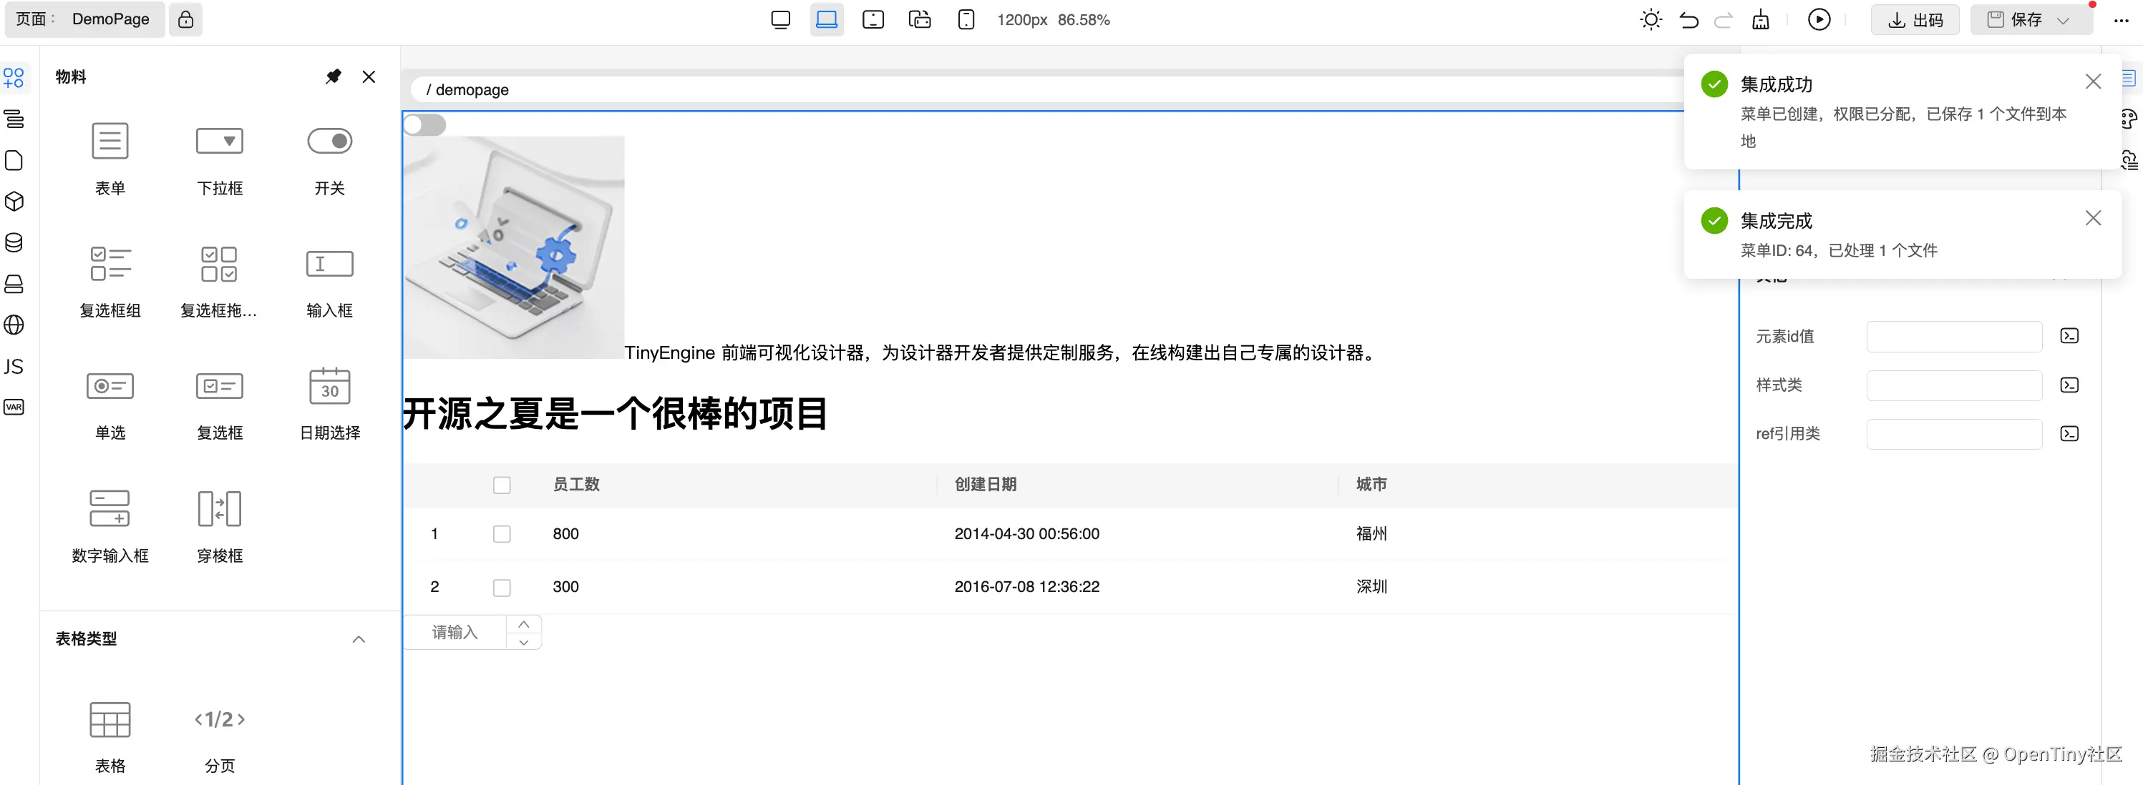The height and width of the screenshot is (785, 2143).
Task: Open the 保存 dropdown arrow
Action: 2063,20
